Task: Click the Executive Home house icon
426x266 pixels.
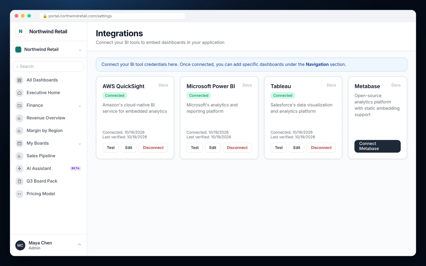Action: [x=19, y=93]
